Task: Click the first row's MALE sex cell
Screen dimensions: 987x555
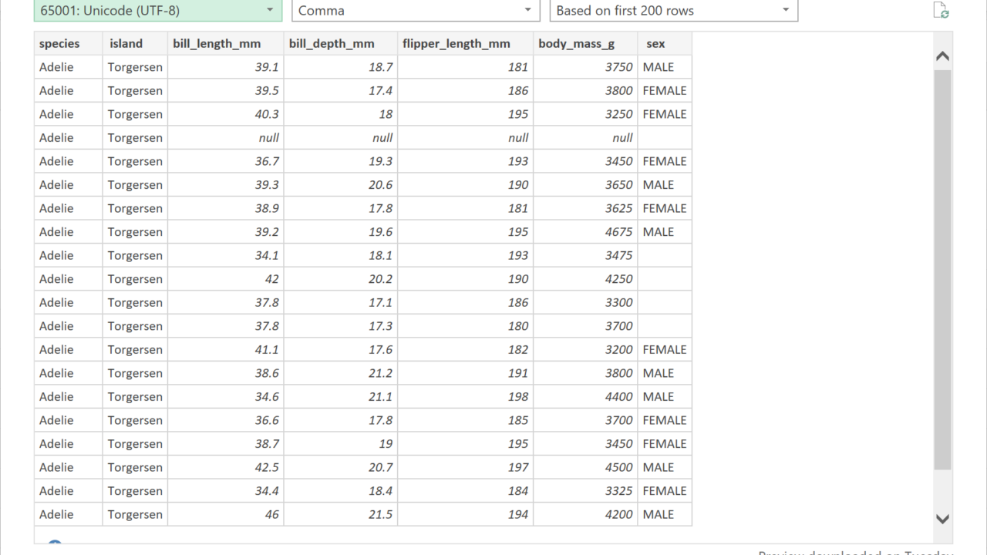Action: click(x=664, y=67)
